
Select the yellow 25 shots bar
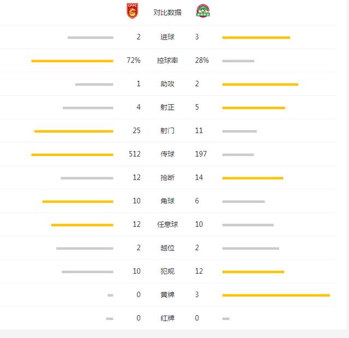point(74,131)
